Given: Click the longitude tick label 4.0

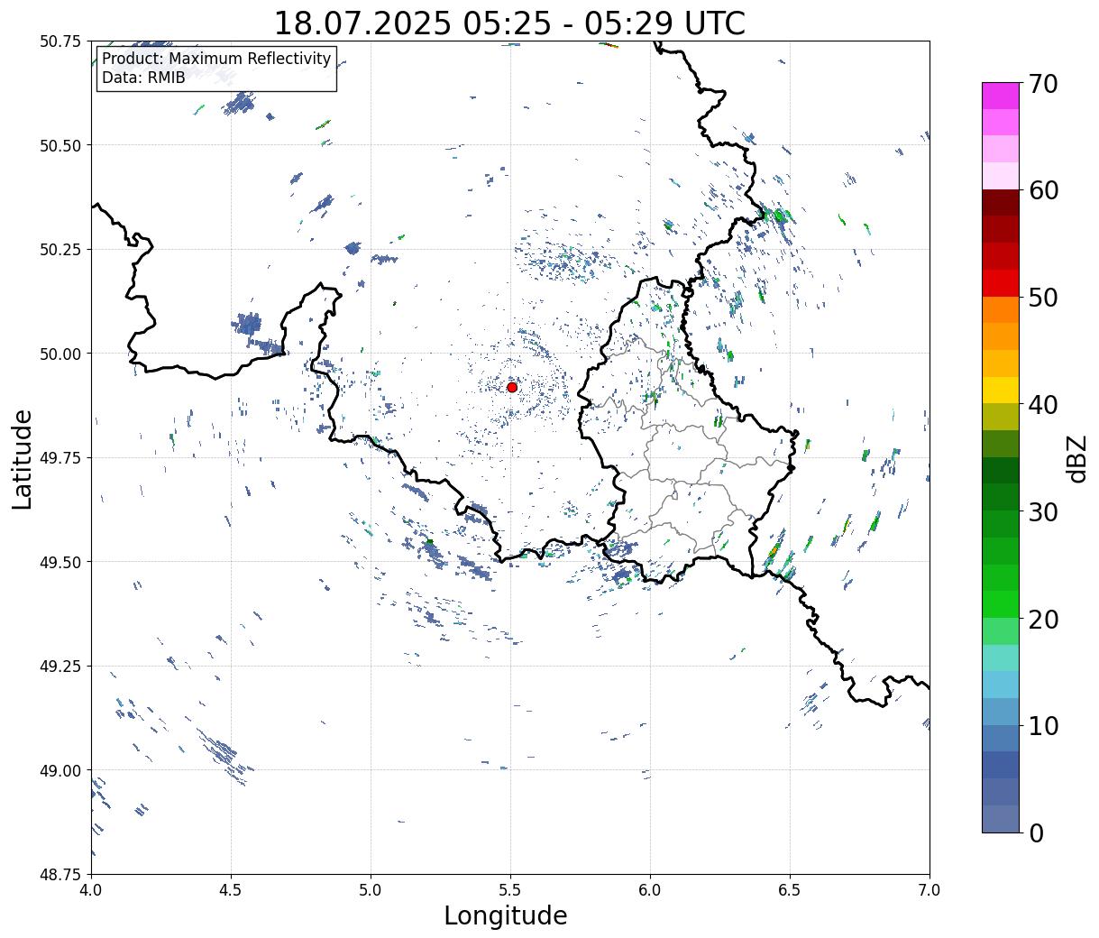Looking at the screenshot, I should (x=91, y=890).
